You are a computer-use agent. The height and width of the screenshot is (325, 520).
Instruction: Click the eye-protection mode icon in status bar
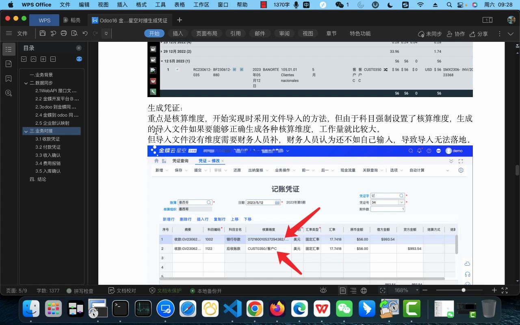click(x=323, y=290)
